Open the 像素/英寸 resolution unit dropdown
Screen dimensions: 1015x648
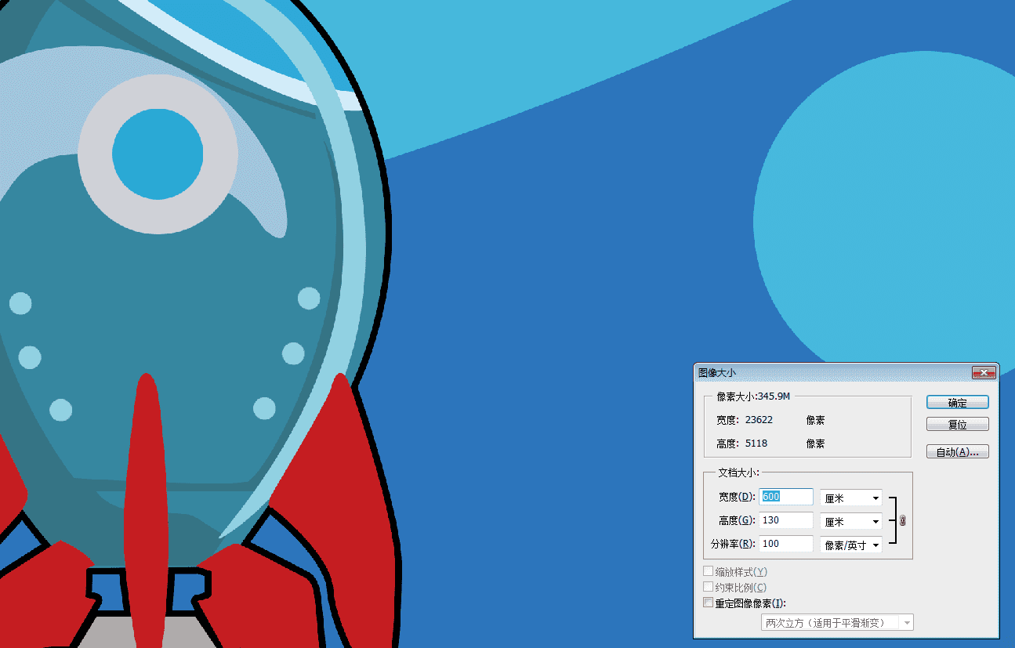tap(851, 545)
